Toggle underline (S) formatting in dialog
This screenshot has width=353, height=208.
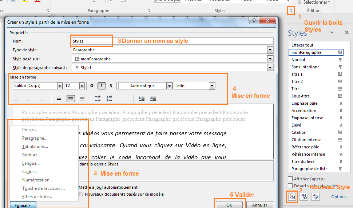[x=111, y=86]
